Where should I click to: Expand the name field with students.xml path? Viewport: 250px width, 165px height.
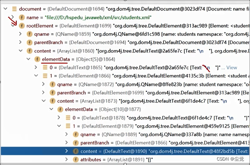(13, 17)
